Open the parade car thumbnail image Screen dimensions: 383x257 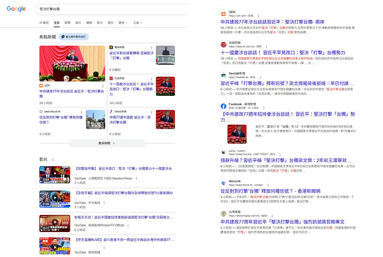(165, 55)
